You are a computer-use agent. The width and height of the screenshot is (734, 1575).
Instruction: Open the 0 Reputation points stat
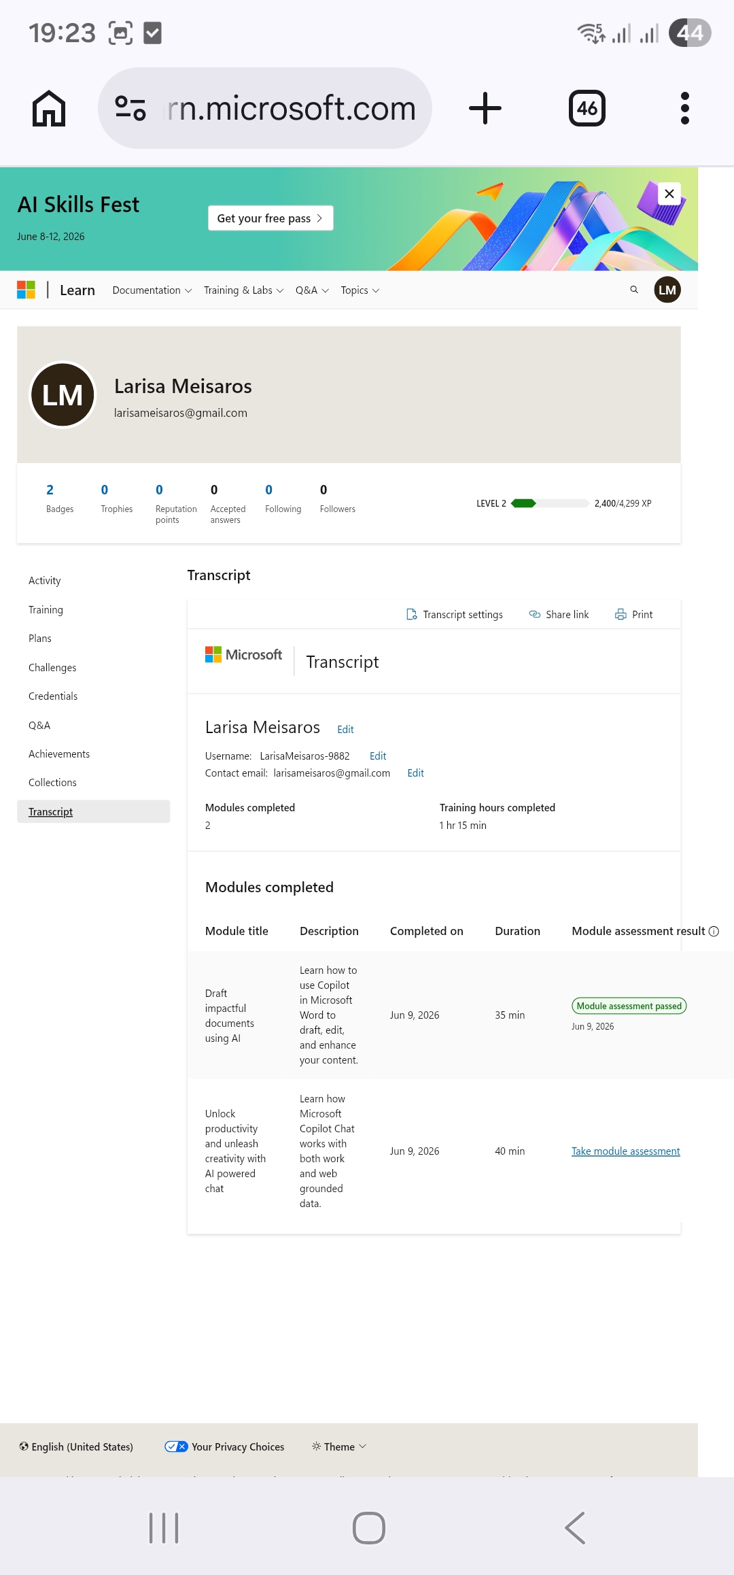[176, 504]
